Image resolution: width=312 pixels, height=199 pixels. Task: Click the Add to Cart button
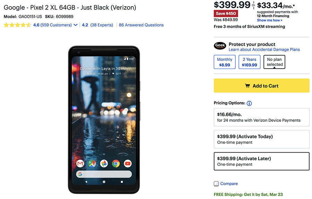pos(261,86)
